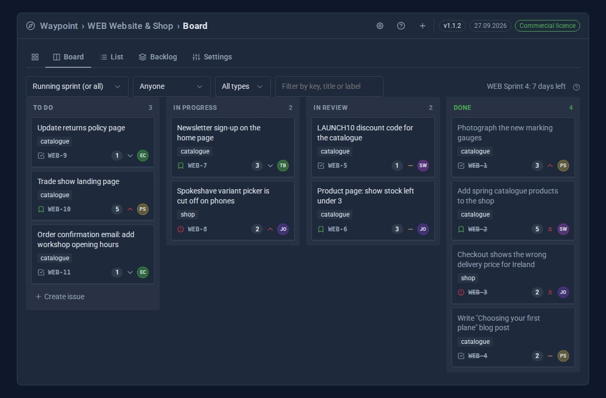Click the story points badge 3 on WEB-7
This screenshot has width=606, height=398.
point(257,166)
